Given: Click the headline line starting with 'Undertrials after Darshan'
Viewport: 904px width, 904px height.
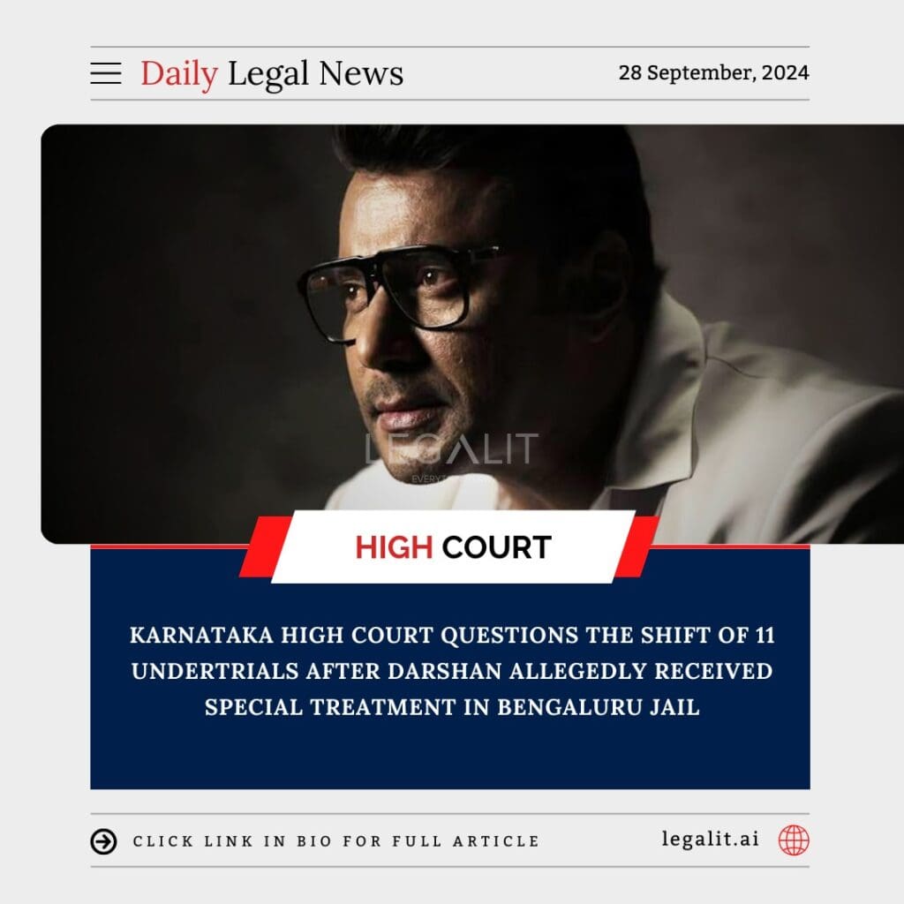Looking at the screenshot, I should [452, 671].
